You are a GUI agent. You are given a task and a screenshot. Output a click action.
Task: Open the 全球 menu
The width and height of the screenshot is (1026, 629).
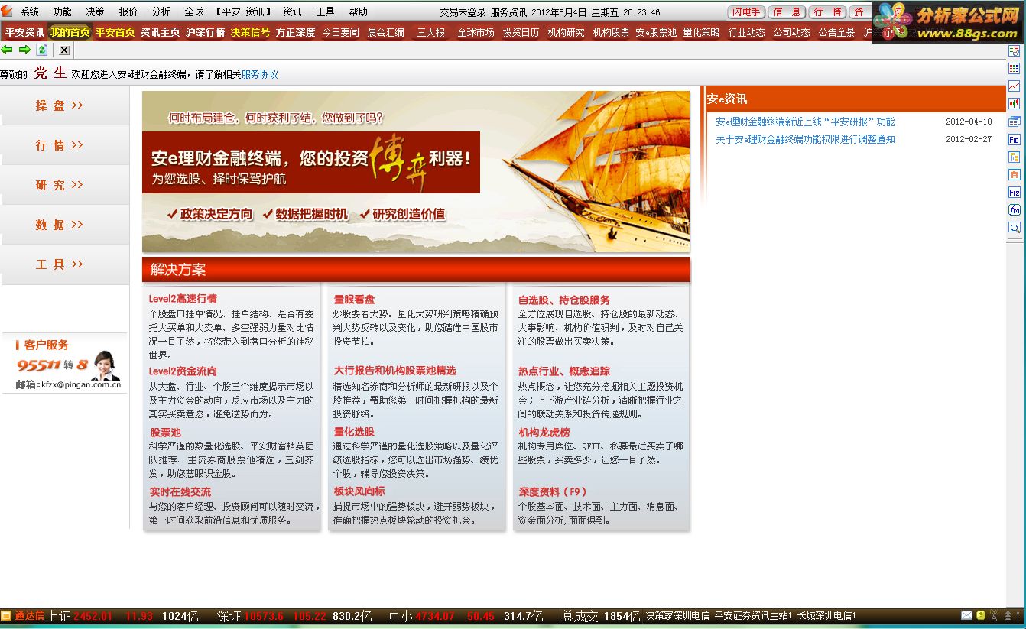click(x=194, y=11)
